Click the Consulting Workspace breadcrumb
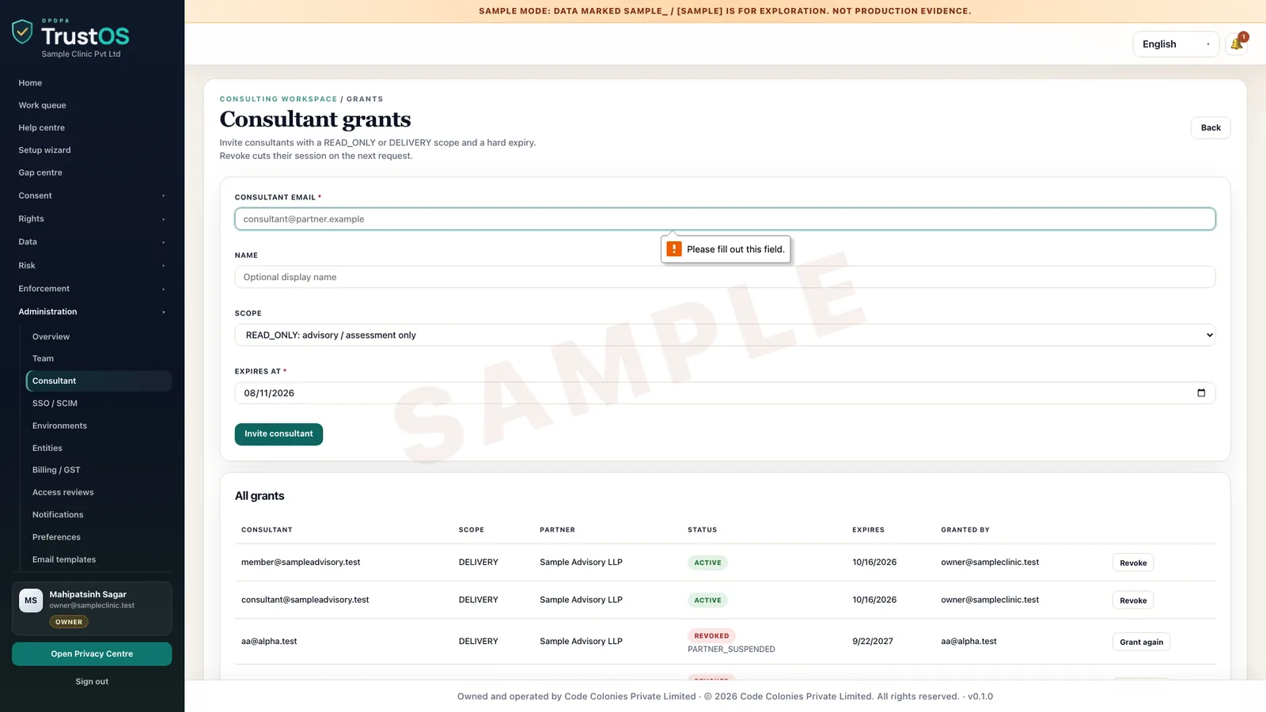 tap(279, 100)
